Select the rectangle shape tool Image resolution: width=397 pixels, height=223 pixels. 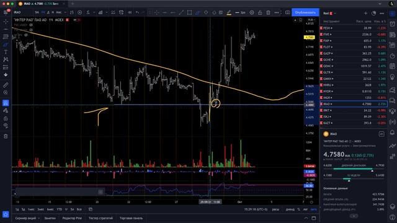(x=189, y=12)
